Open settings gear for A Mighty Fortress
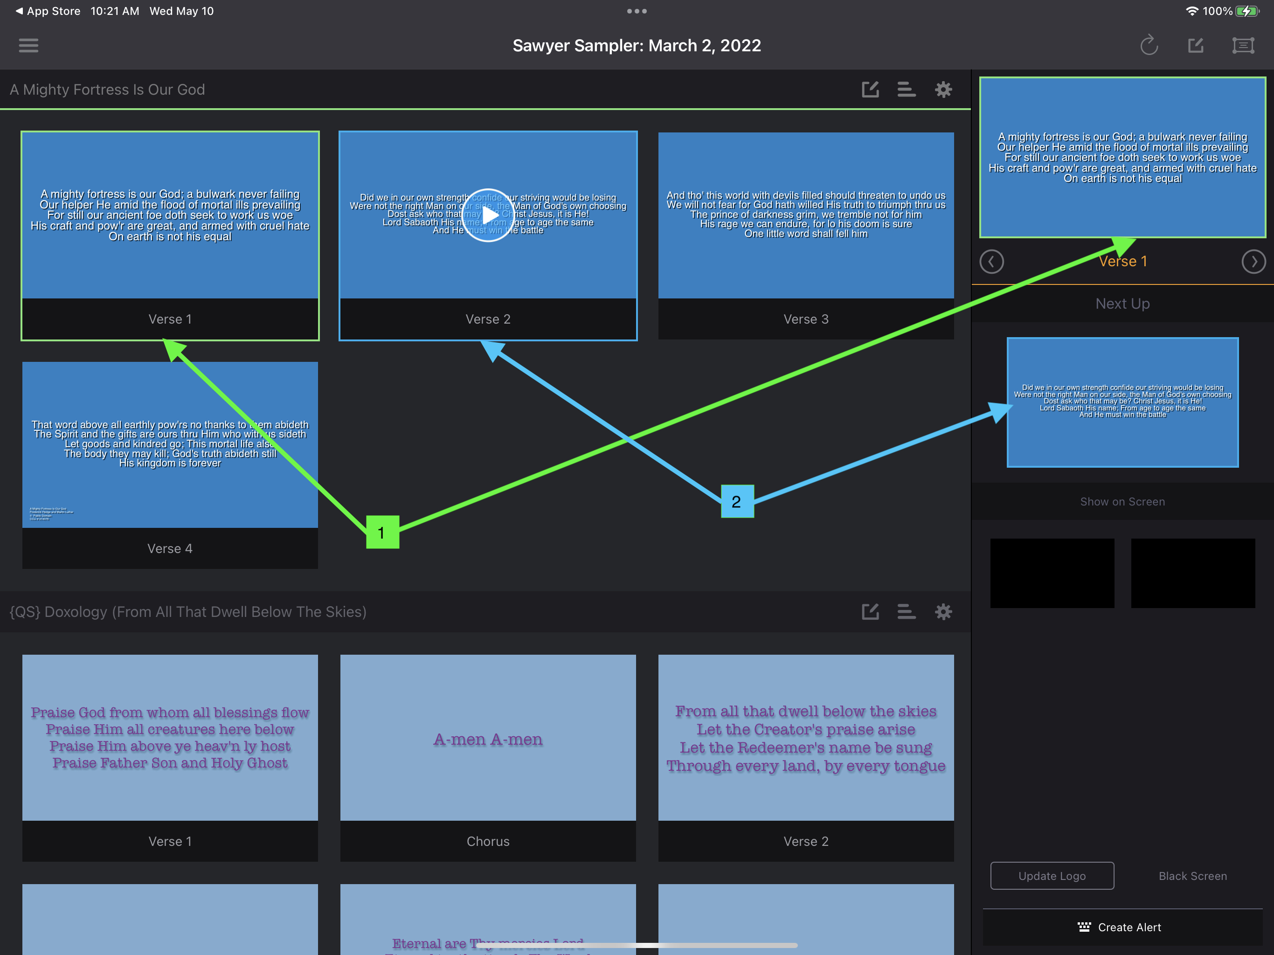Screen dimensions: 1274x955 click(943, 89)
